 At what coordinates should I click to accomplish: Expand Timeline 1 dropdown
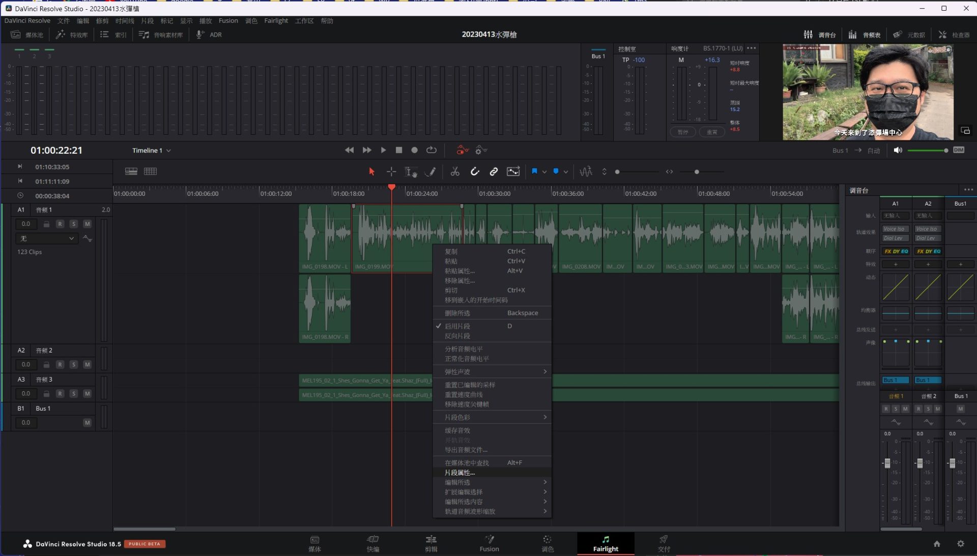tap(152, 151)
